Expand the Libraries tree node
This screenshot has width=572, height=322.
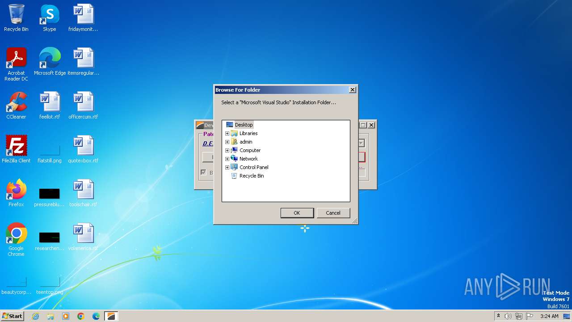(x=227, y=133)
